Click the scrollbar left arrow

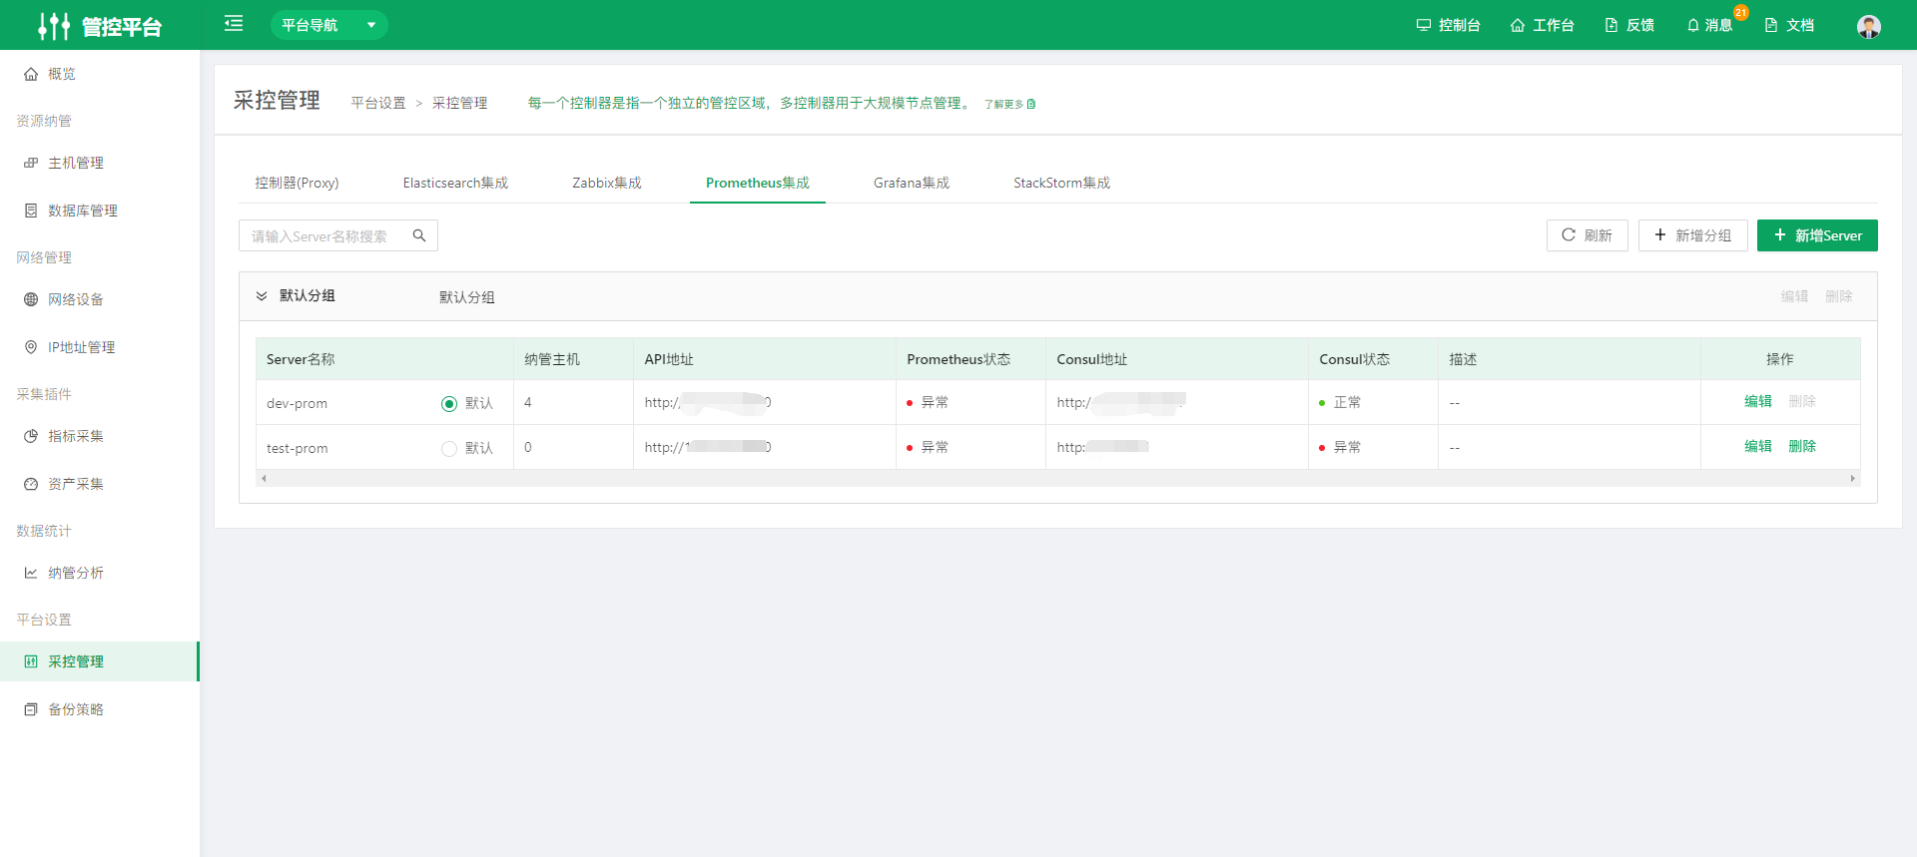click(x=264, y=479)
